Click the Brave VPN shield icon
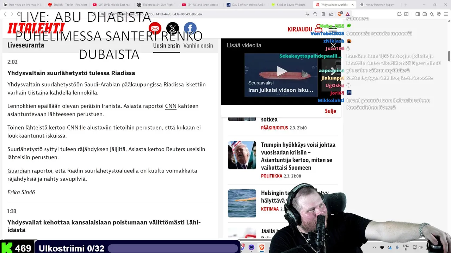The width and height of the screenshot is (451, 253). (x=439, y=14)
